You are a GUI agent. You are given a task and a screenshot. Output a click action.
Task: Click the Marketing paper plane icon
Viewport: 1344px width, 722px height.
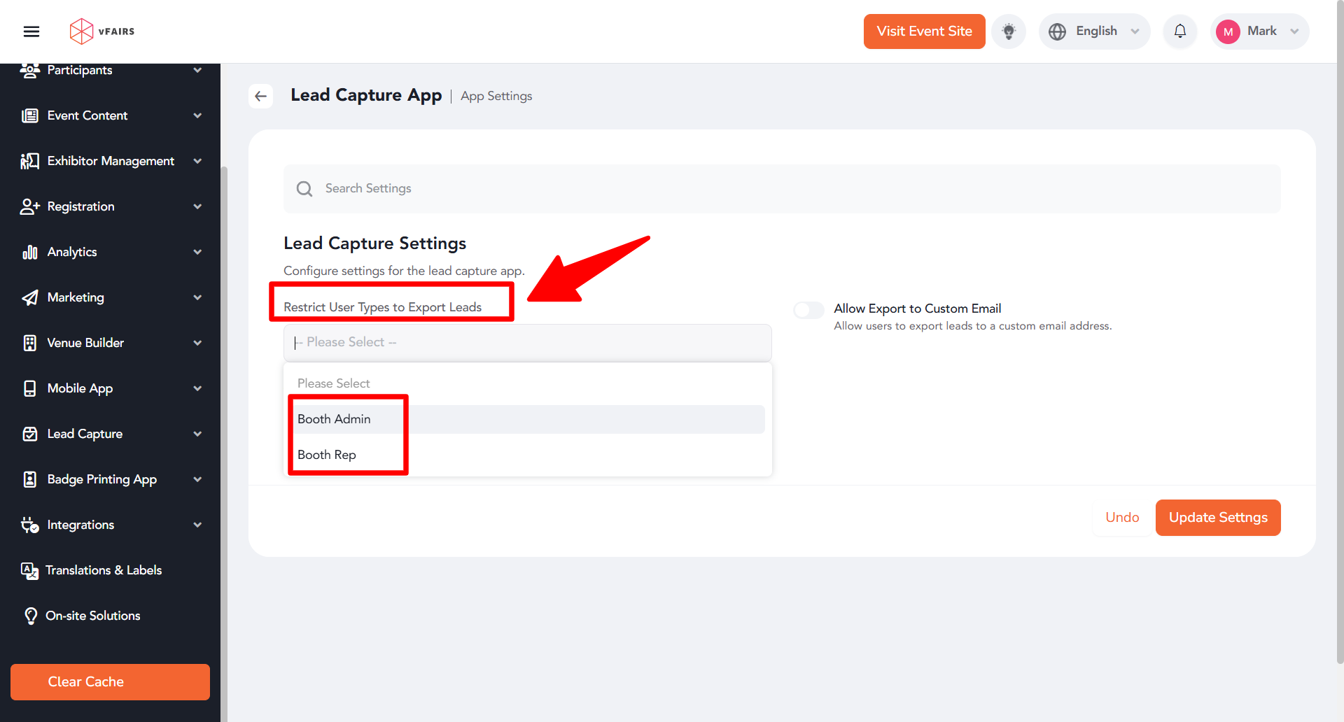click(x=29, y=297)
